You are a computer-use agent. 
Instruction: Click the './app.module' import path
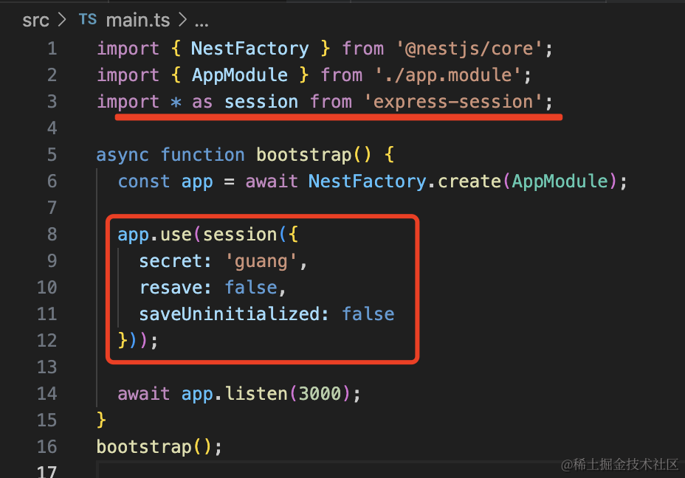click(x=453, y=75)
